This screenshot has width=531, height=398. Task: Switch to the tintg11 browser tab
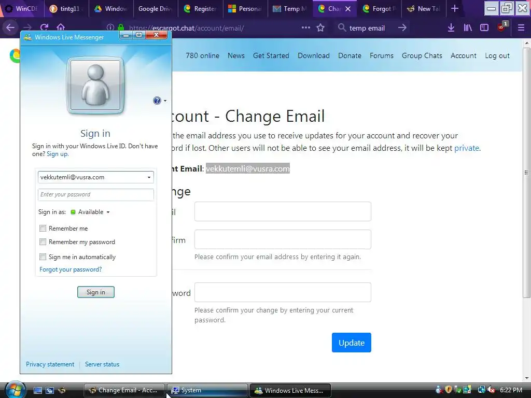point(67,8)
